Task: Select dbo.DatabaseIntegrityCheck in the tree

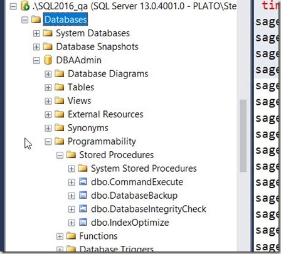Action: pyautogui.click(x=149, y=209)
